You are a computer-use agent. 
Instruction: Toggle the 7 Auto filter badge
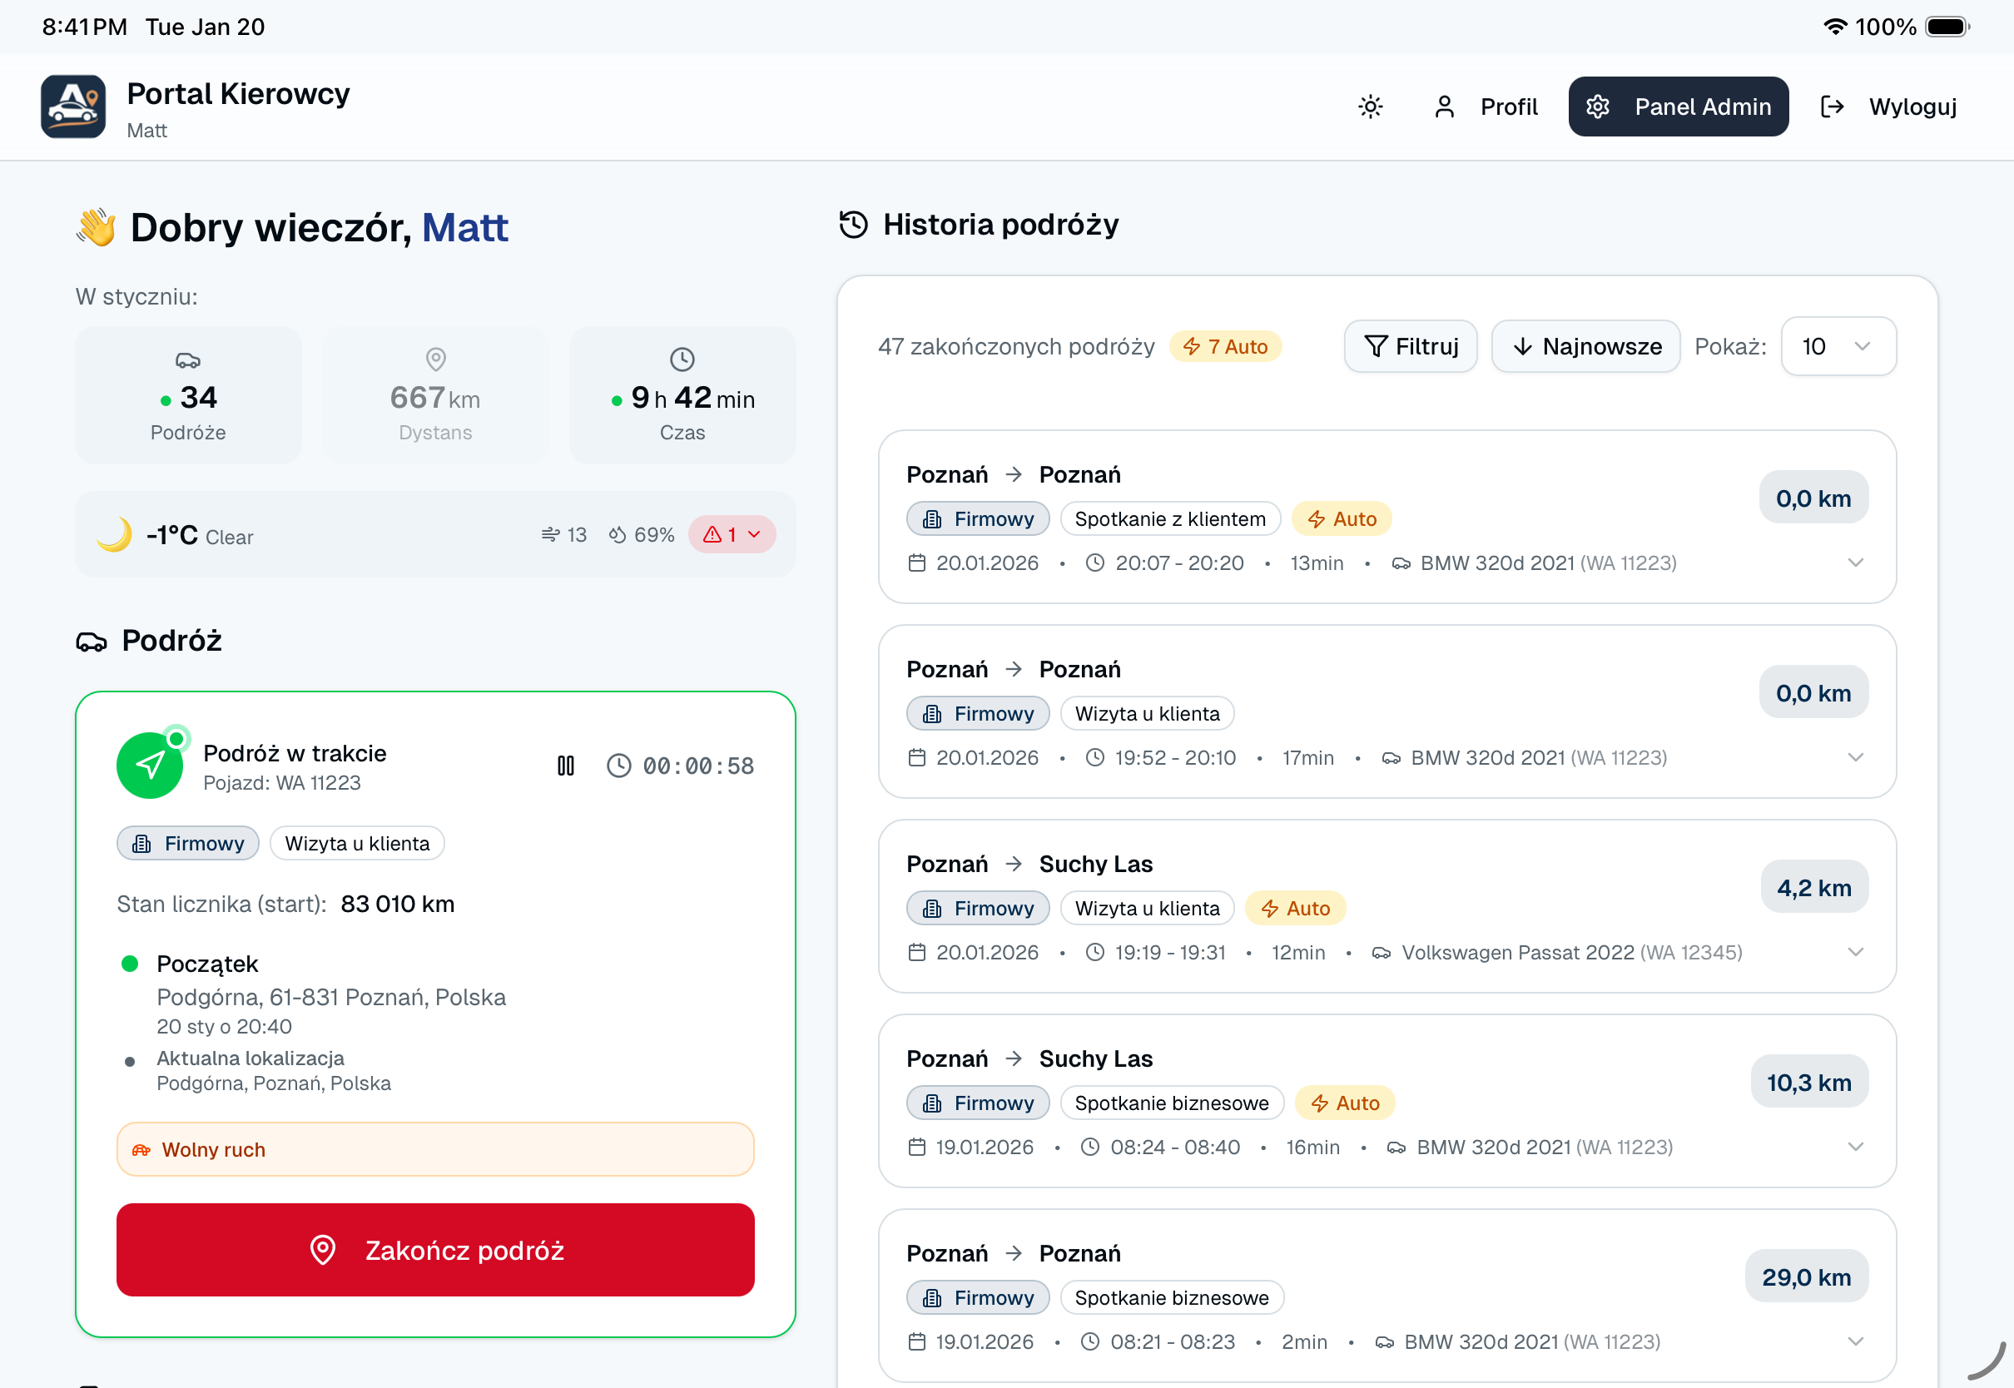[x=1224, y=346]
